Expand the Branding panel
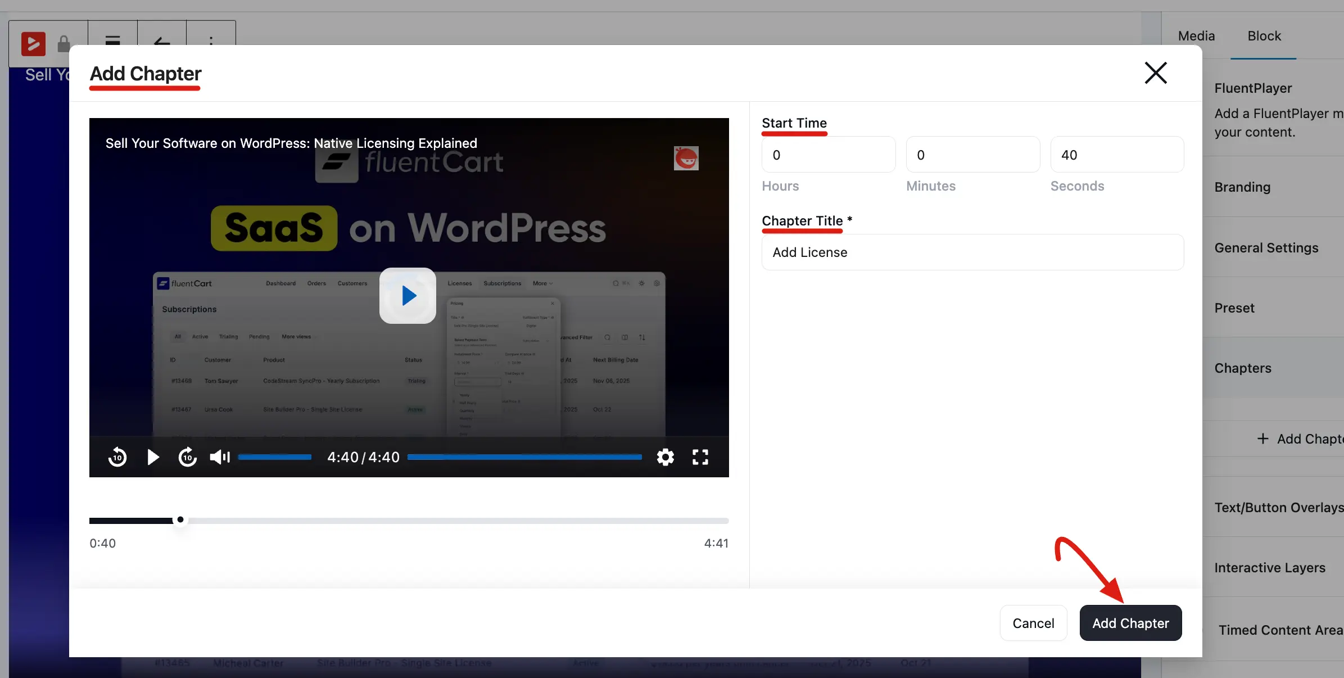 click(1273, 187)
